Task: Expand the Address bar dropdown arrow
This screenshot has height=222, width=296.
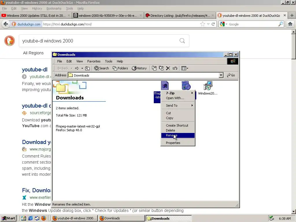Action: click(x=221, y=75)
